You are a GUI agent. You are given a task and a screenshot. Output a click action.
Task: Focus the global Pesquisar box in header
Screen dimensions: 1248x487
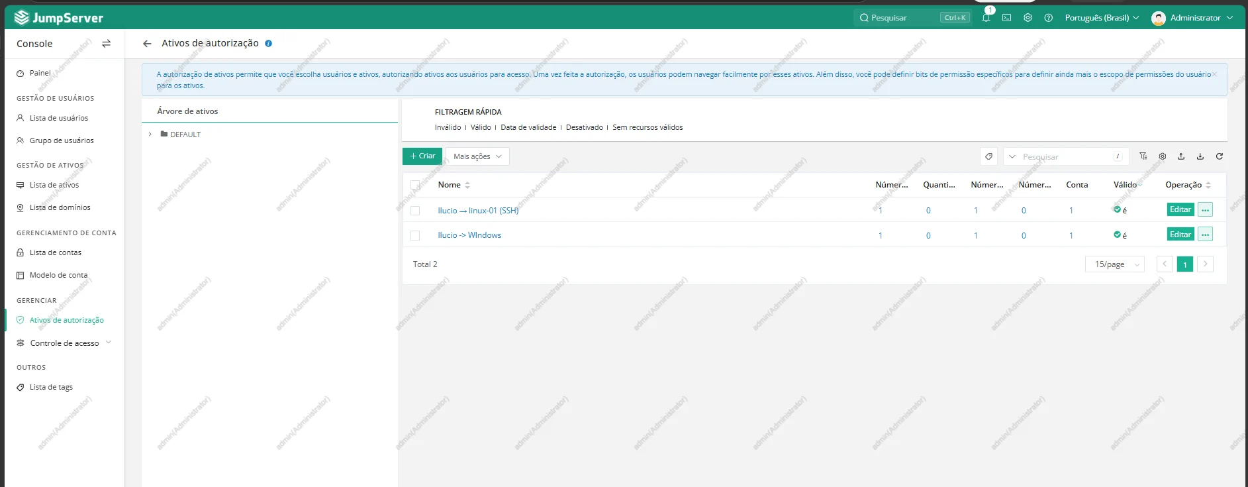(x=912, y=18)
